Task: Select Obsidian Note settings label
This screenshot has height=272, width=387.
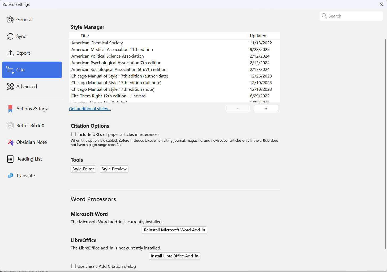Action: coord(31,142)
